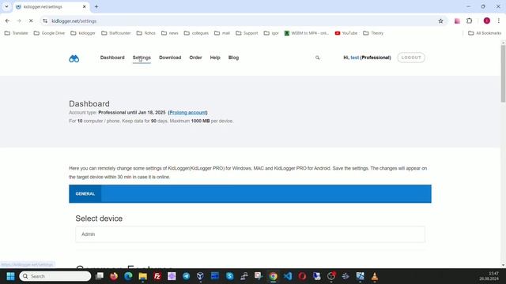The height and width of the screenshot is (284, 506).
Task: Select Settings in the site menu
Action: 142,58
